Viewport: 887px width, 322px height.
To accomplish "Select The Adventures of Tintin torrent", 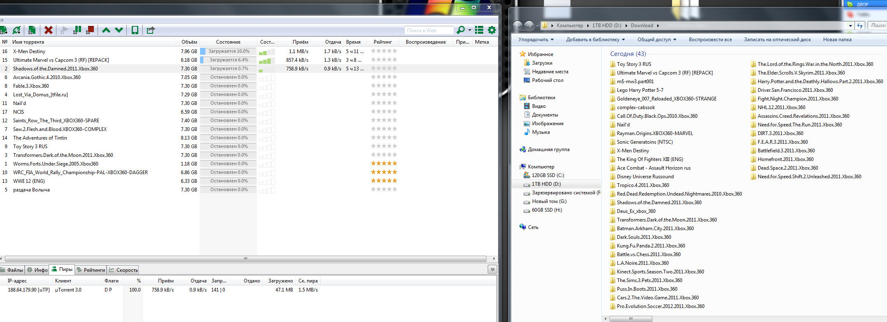I will tap(249, 138).
